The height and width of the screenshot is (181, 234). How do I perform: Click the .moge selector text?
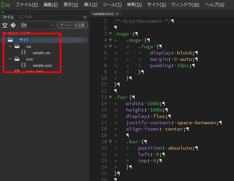point(134,40)
